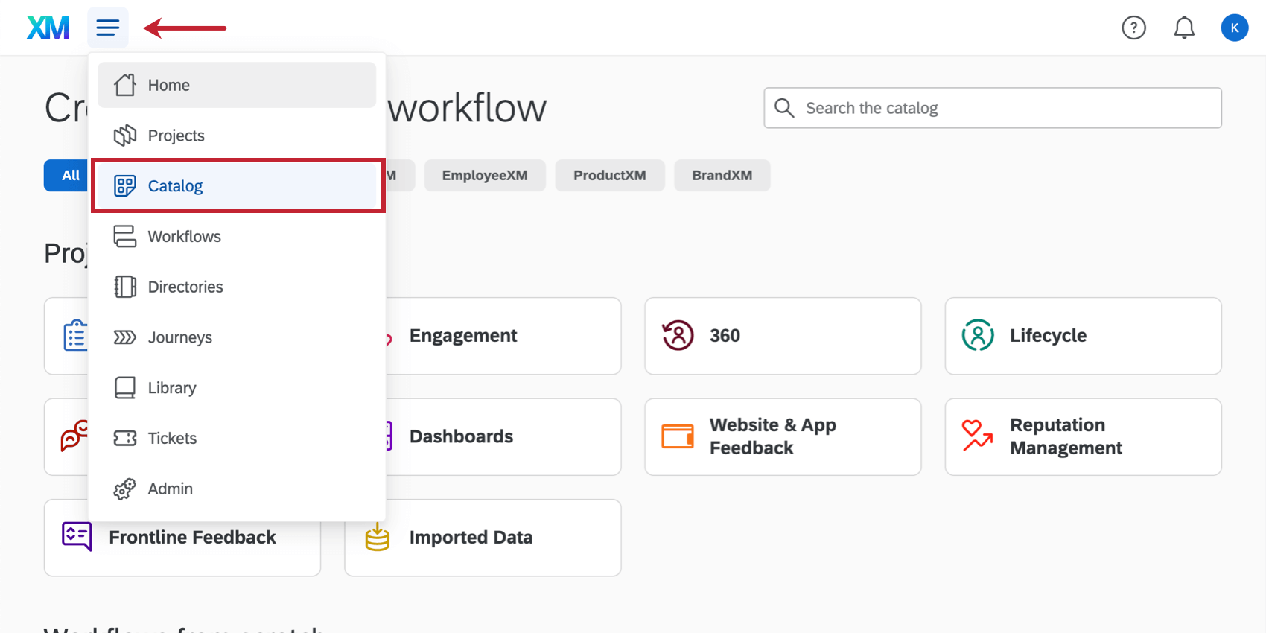Filter catalog by BrandXM
This screenshot has width=1266, height=633.
[x=722, y=176]
